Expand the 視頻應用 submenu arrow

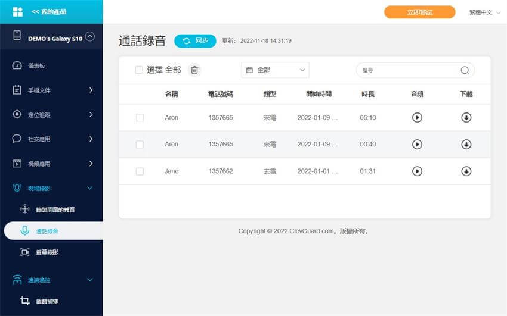click(91, 164)
